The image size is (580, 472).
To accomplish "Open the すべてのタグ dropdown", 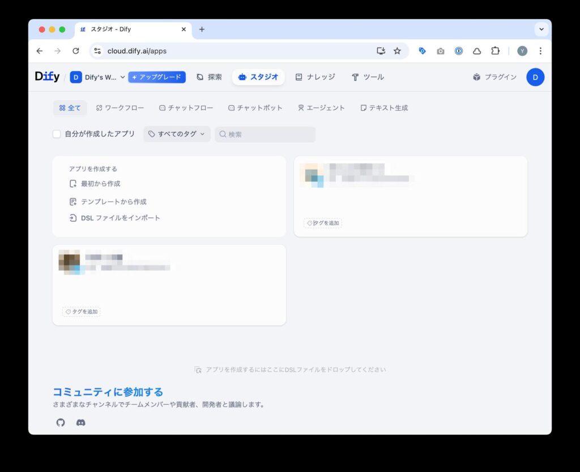I will pos(176,134).
